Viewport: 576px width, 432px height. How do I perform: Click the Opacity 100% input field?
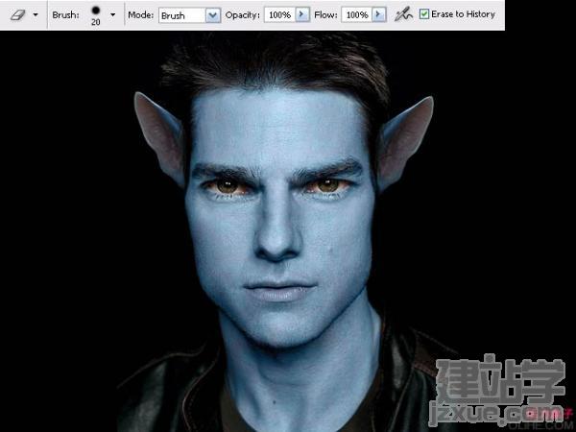click(x=280, y=15)
